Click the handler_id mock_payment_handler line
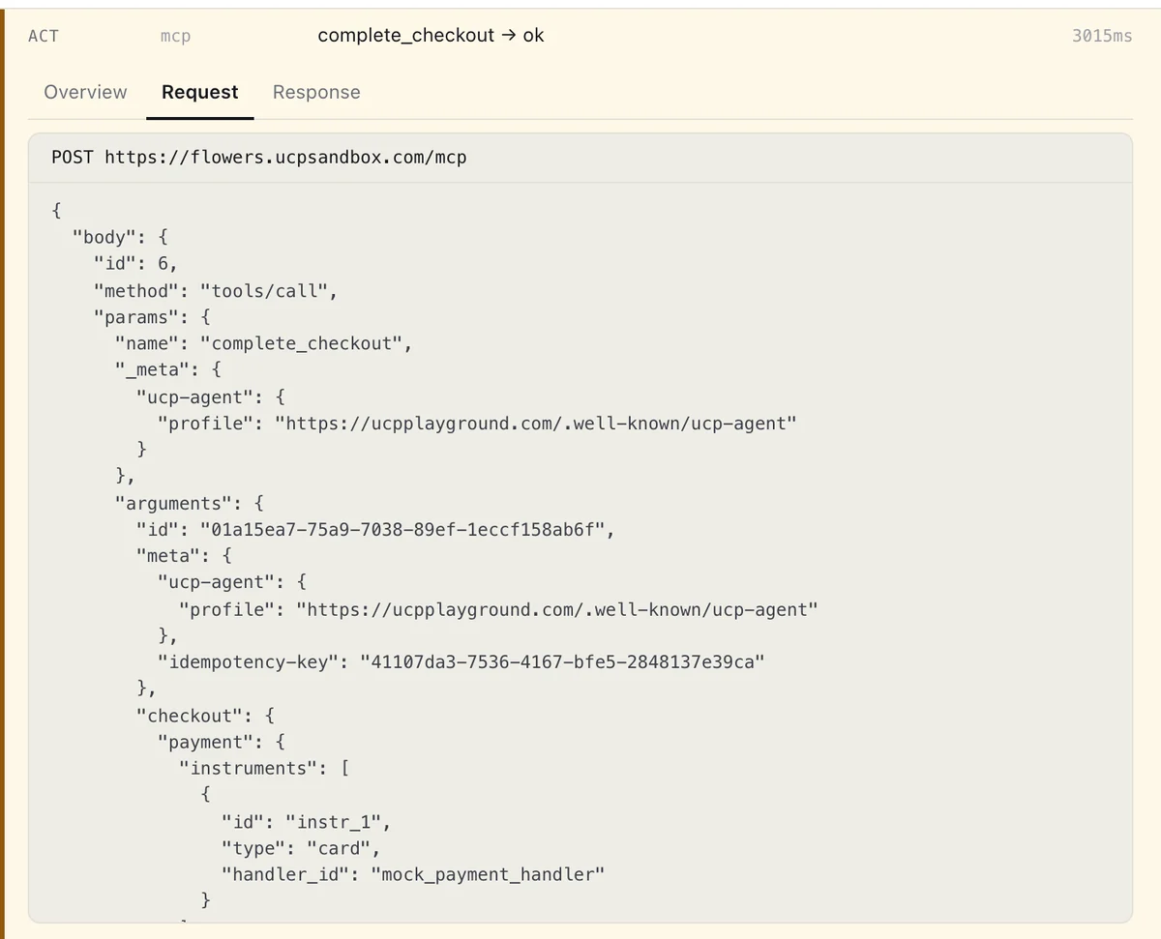This screenshot has width=1161, height=939. point(413,874)
